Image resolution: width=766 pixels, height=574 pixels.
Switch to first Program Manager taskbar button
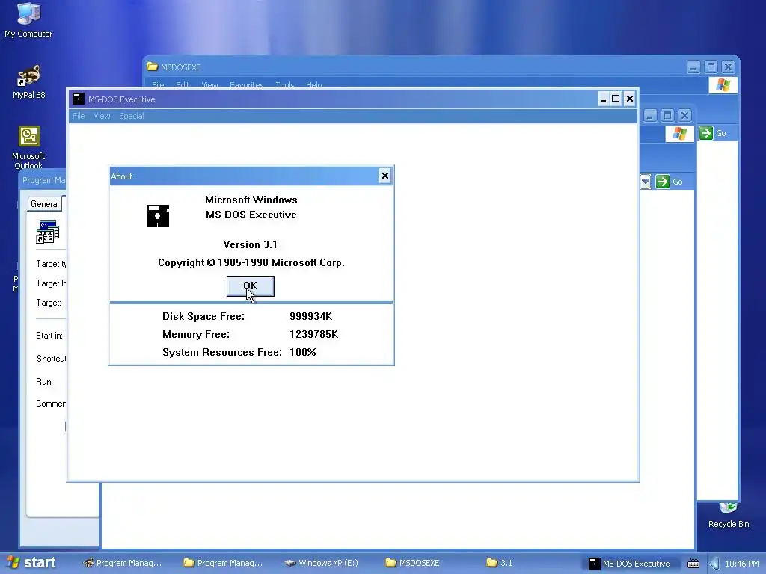click(x=123, y=563)
